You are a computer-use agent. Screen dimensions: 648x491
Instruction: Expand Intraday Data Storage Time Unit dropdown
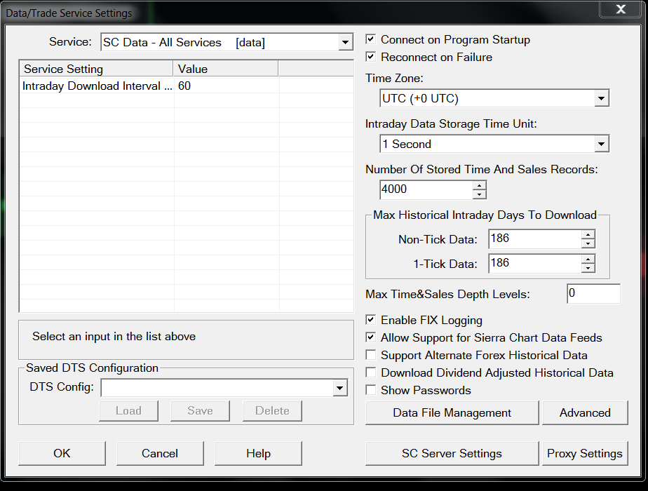point(601,144)
